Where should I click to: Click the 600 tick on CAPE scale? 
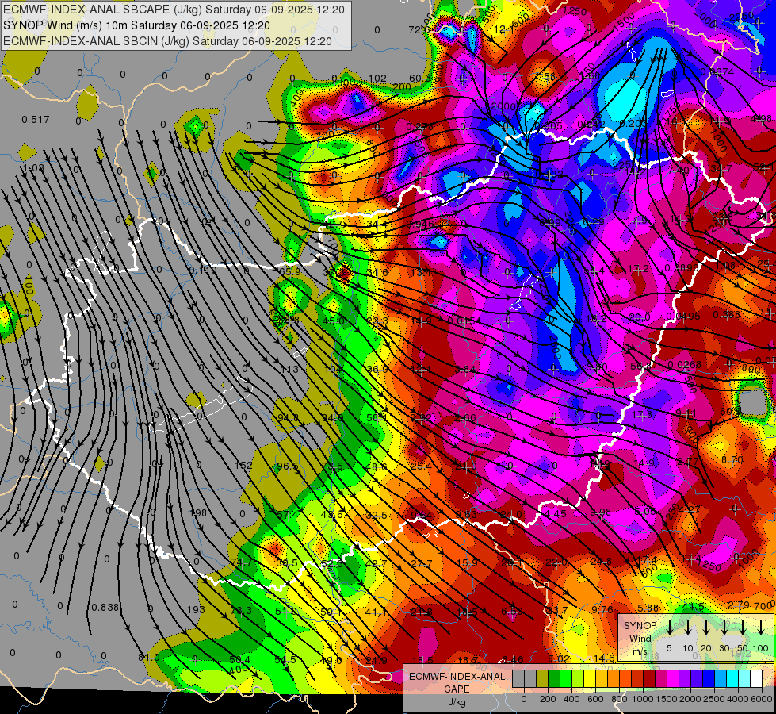(595, 699)
